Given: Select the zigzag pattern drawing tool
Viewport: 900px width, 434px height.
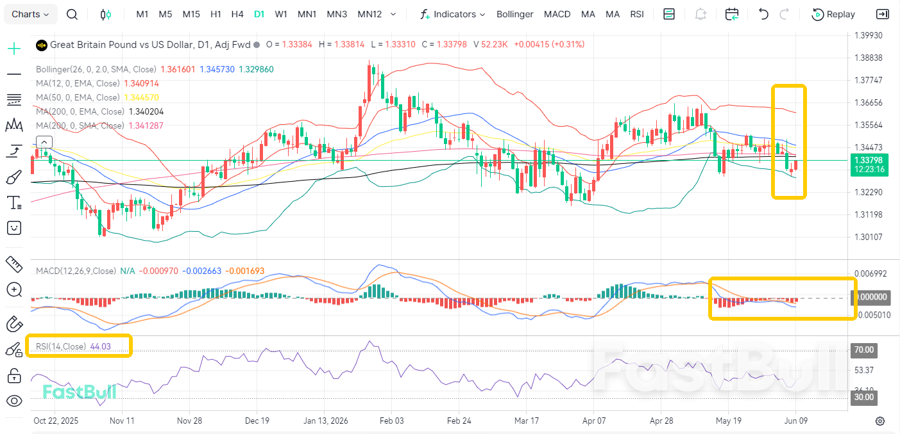Looking at the screenshot, I should pos(14,125).
